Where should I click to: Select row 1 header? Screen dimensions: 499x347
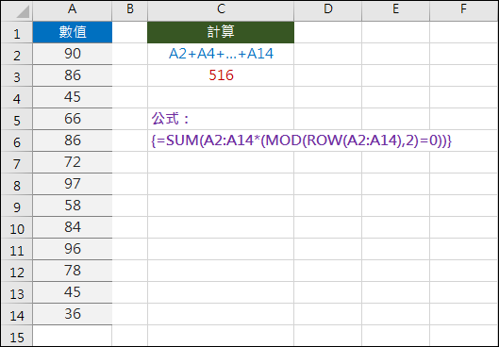coord(17,32)
